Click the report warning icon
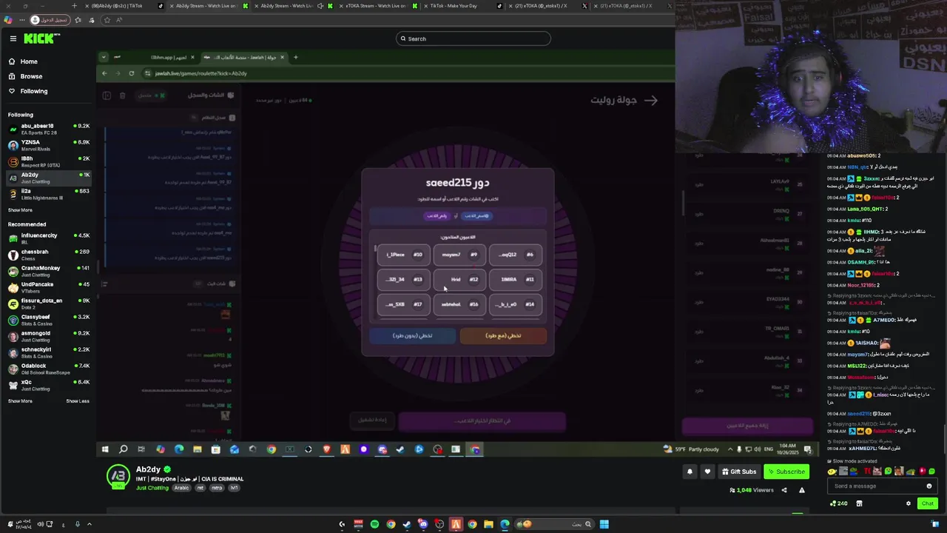 click(801, 490)
